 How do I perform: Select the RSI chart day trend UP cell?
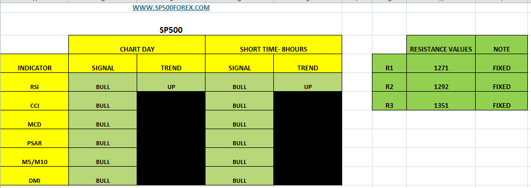[171, 82]
